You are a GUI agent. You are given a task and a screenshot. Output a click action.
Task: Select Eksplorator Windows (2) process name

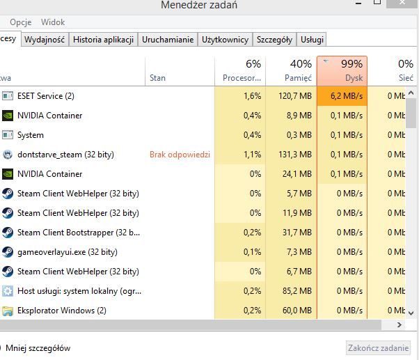pyautogui.click(x=62, y=311)
